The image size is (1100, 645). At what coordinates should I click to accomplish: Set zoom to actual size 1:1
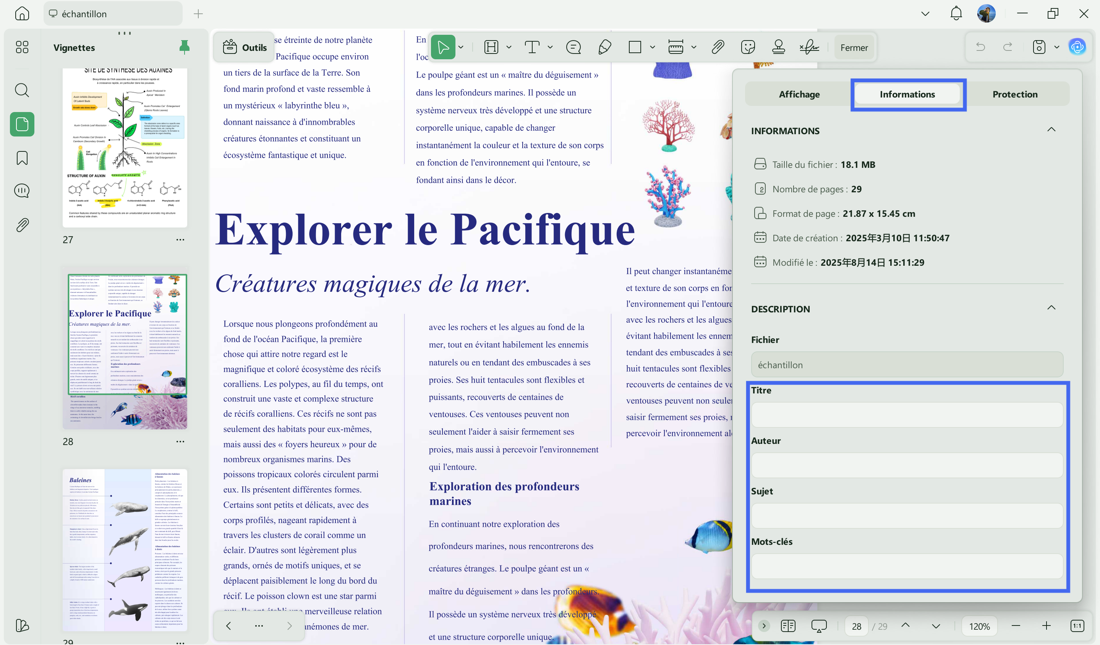click(x=1077, y=626)
